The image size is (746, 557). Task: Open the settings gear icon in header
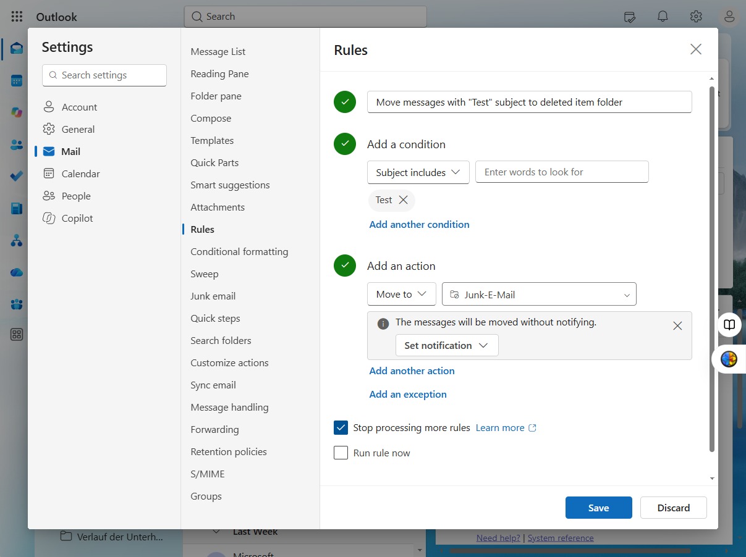(696, 17)
